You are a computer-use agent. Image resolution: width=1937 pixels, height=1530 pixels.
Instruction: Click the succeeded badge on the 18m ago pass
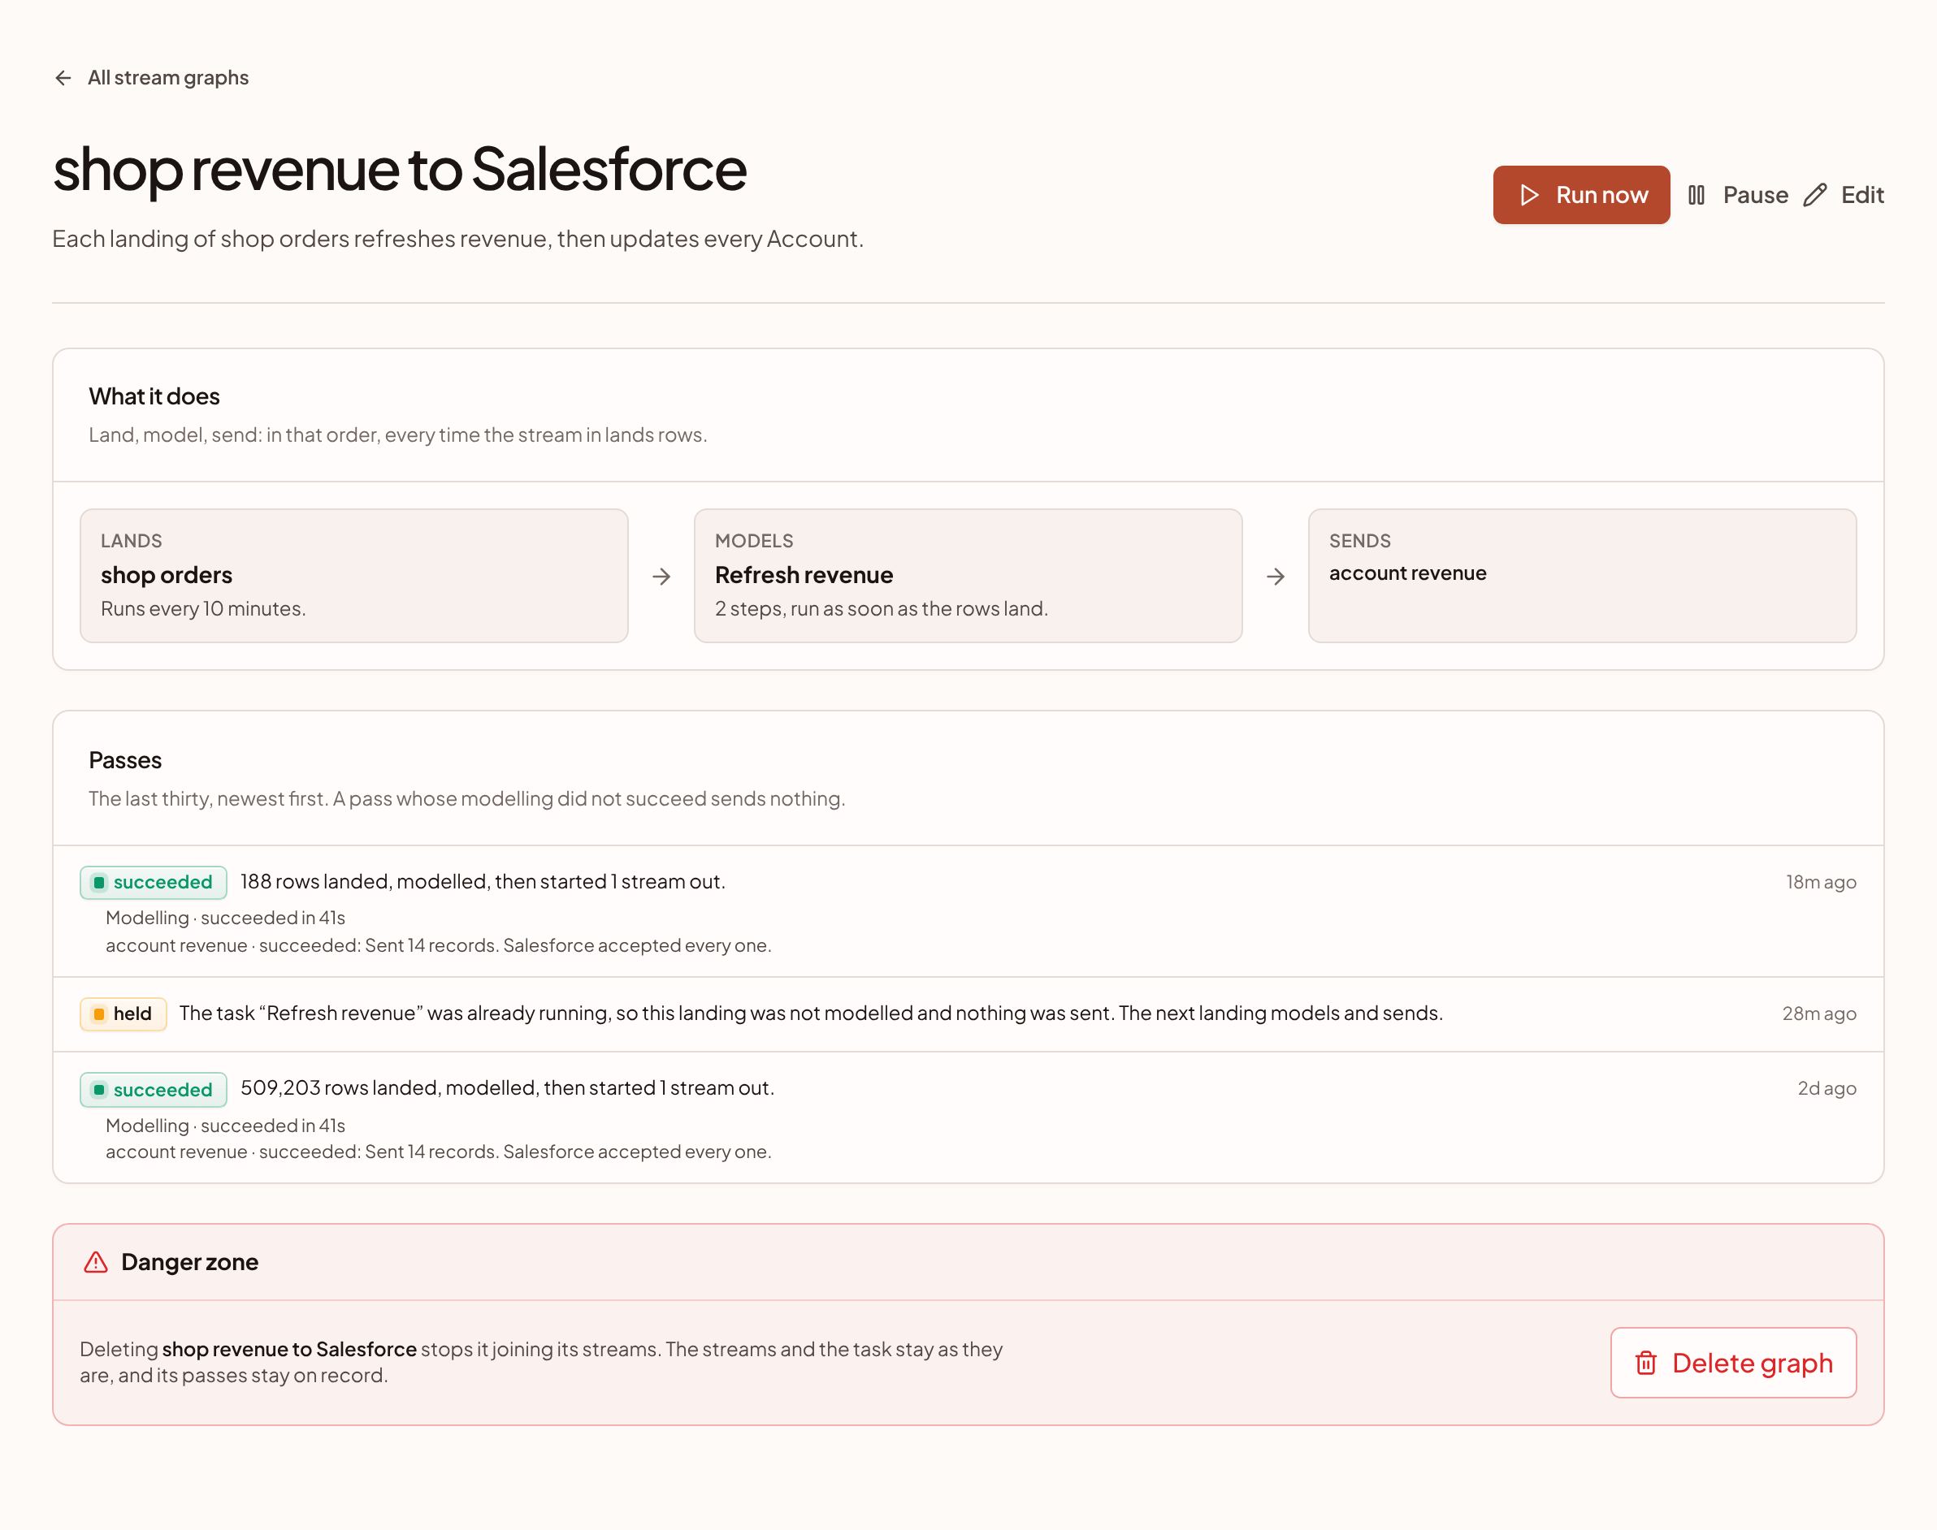[x=154, y=882]
